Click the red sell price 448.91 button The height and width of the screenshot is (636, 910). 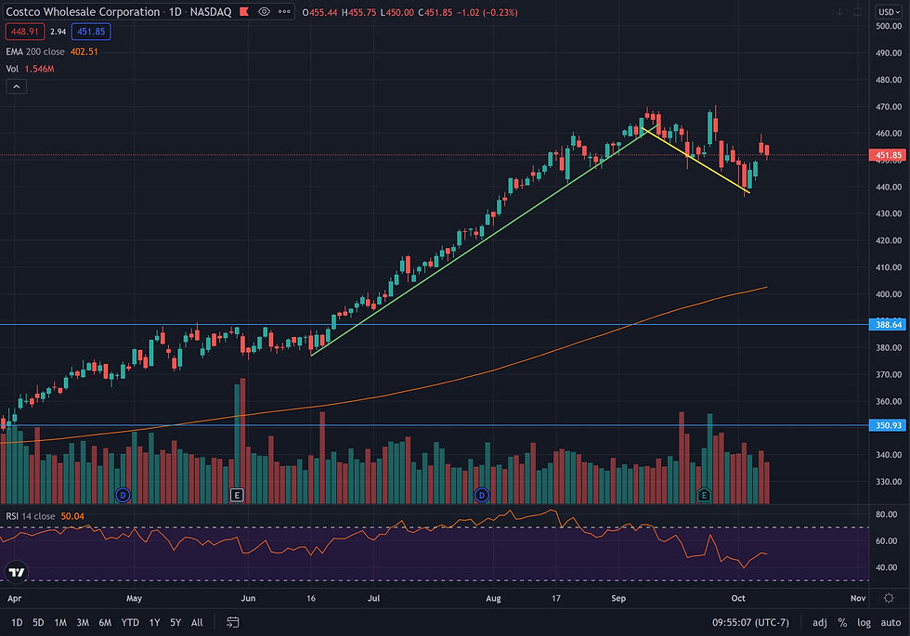24,32
